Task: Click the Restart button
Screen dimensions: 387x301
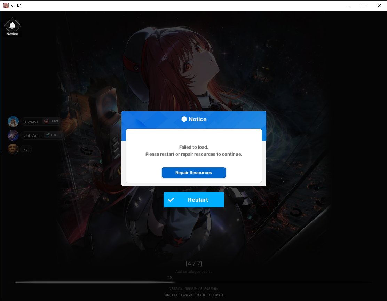Action: [x=194, y=200]
